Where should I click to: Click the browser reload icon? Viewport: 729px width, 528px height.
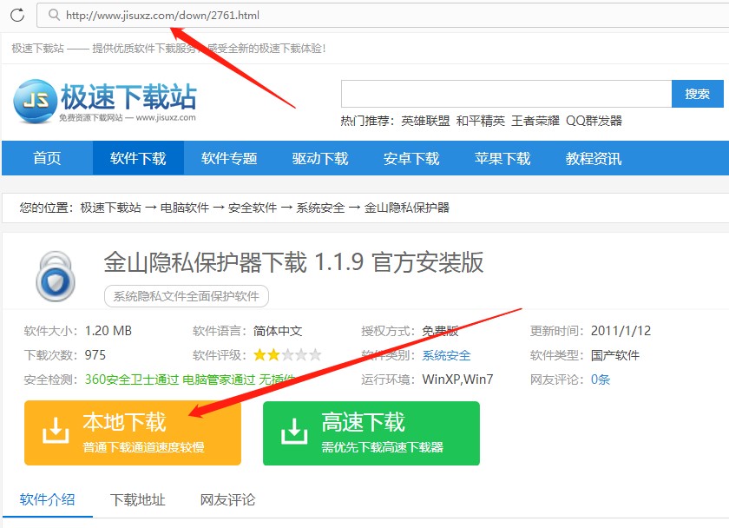(17, 15)
